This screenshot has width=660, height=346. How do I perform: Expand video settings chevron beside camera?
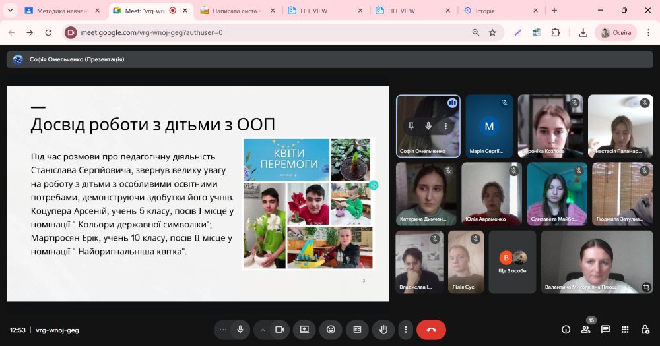click(x=263, y=330)
